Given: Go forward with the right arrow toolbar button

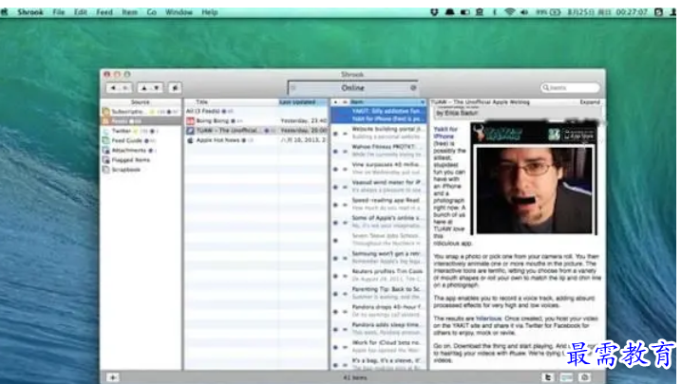Looking at the screenshot, I should (x=125, y=88).
